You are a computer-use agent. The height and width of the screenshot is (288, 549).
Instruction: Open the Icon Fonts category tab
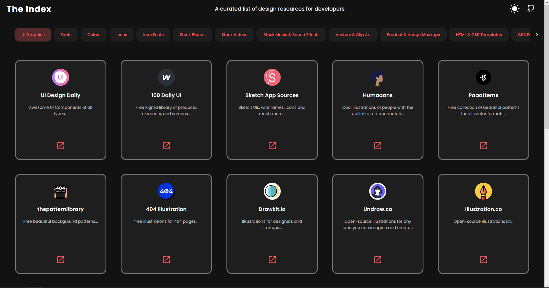153,35
